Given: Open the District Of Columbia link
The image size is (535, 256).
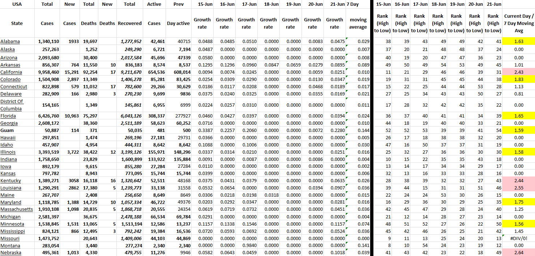Looking at the screenshot, I should 12,105.
